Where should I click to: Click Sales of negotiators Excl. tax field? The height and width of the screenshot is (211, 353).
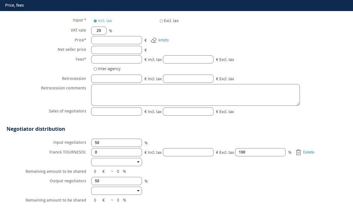coord(188,112)
